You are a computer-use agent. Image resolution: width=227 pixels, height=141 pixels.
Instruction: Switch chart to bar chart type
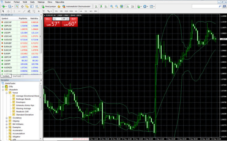96,7
